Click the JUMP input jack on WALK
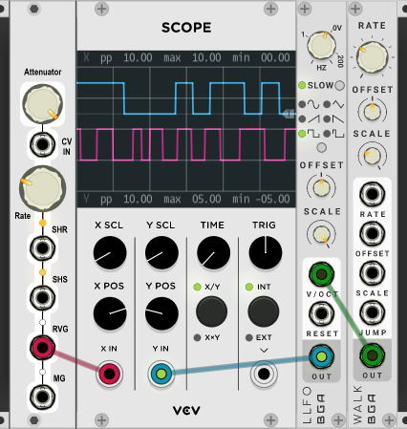The width and height of the screenshot is (407, 429). (372, 312)
